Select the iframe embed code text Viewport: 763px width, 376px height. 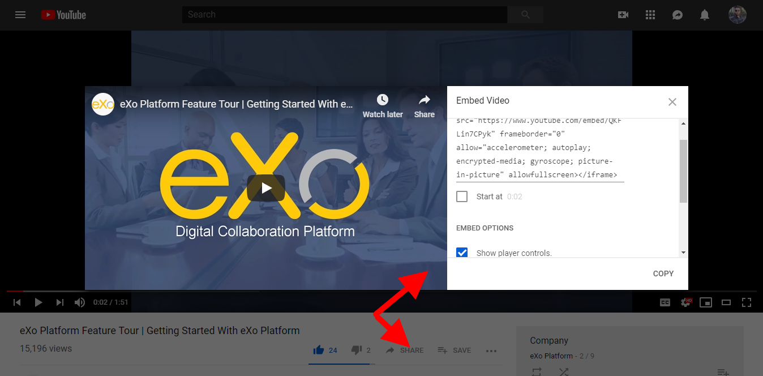[540, 148]
